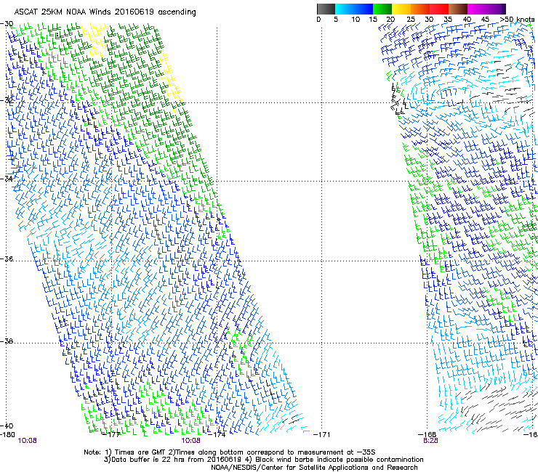Click the '35' label under the color bar

point(448,20)
